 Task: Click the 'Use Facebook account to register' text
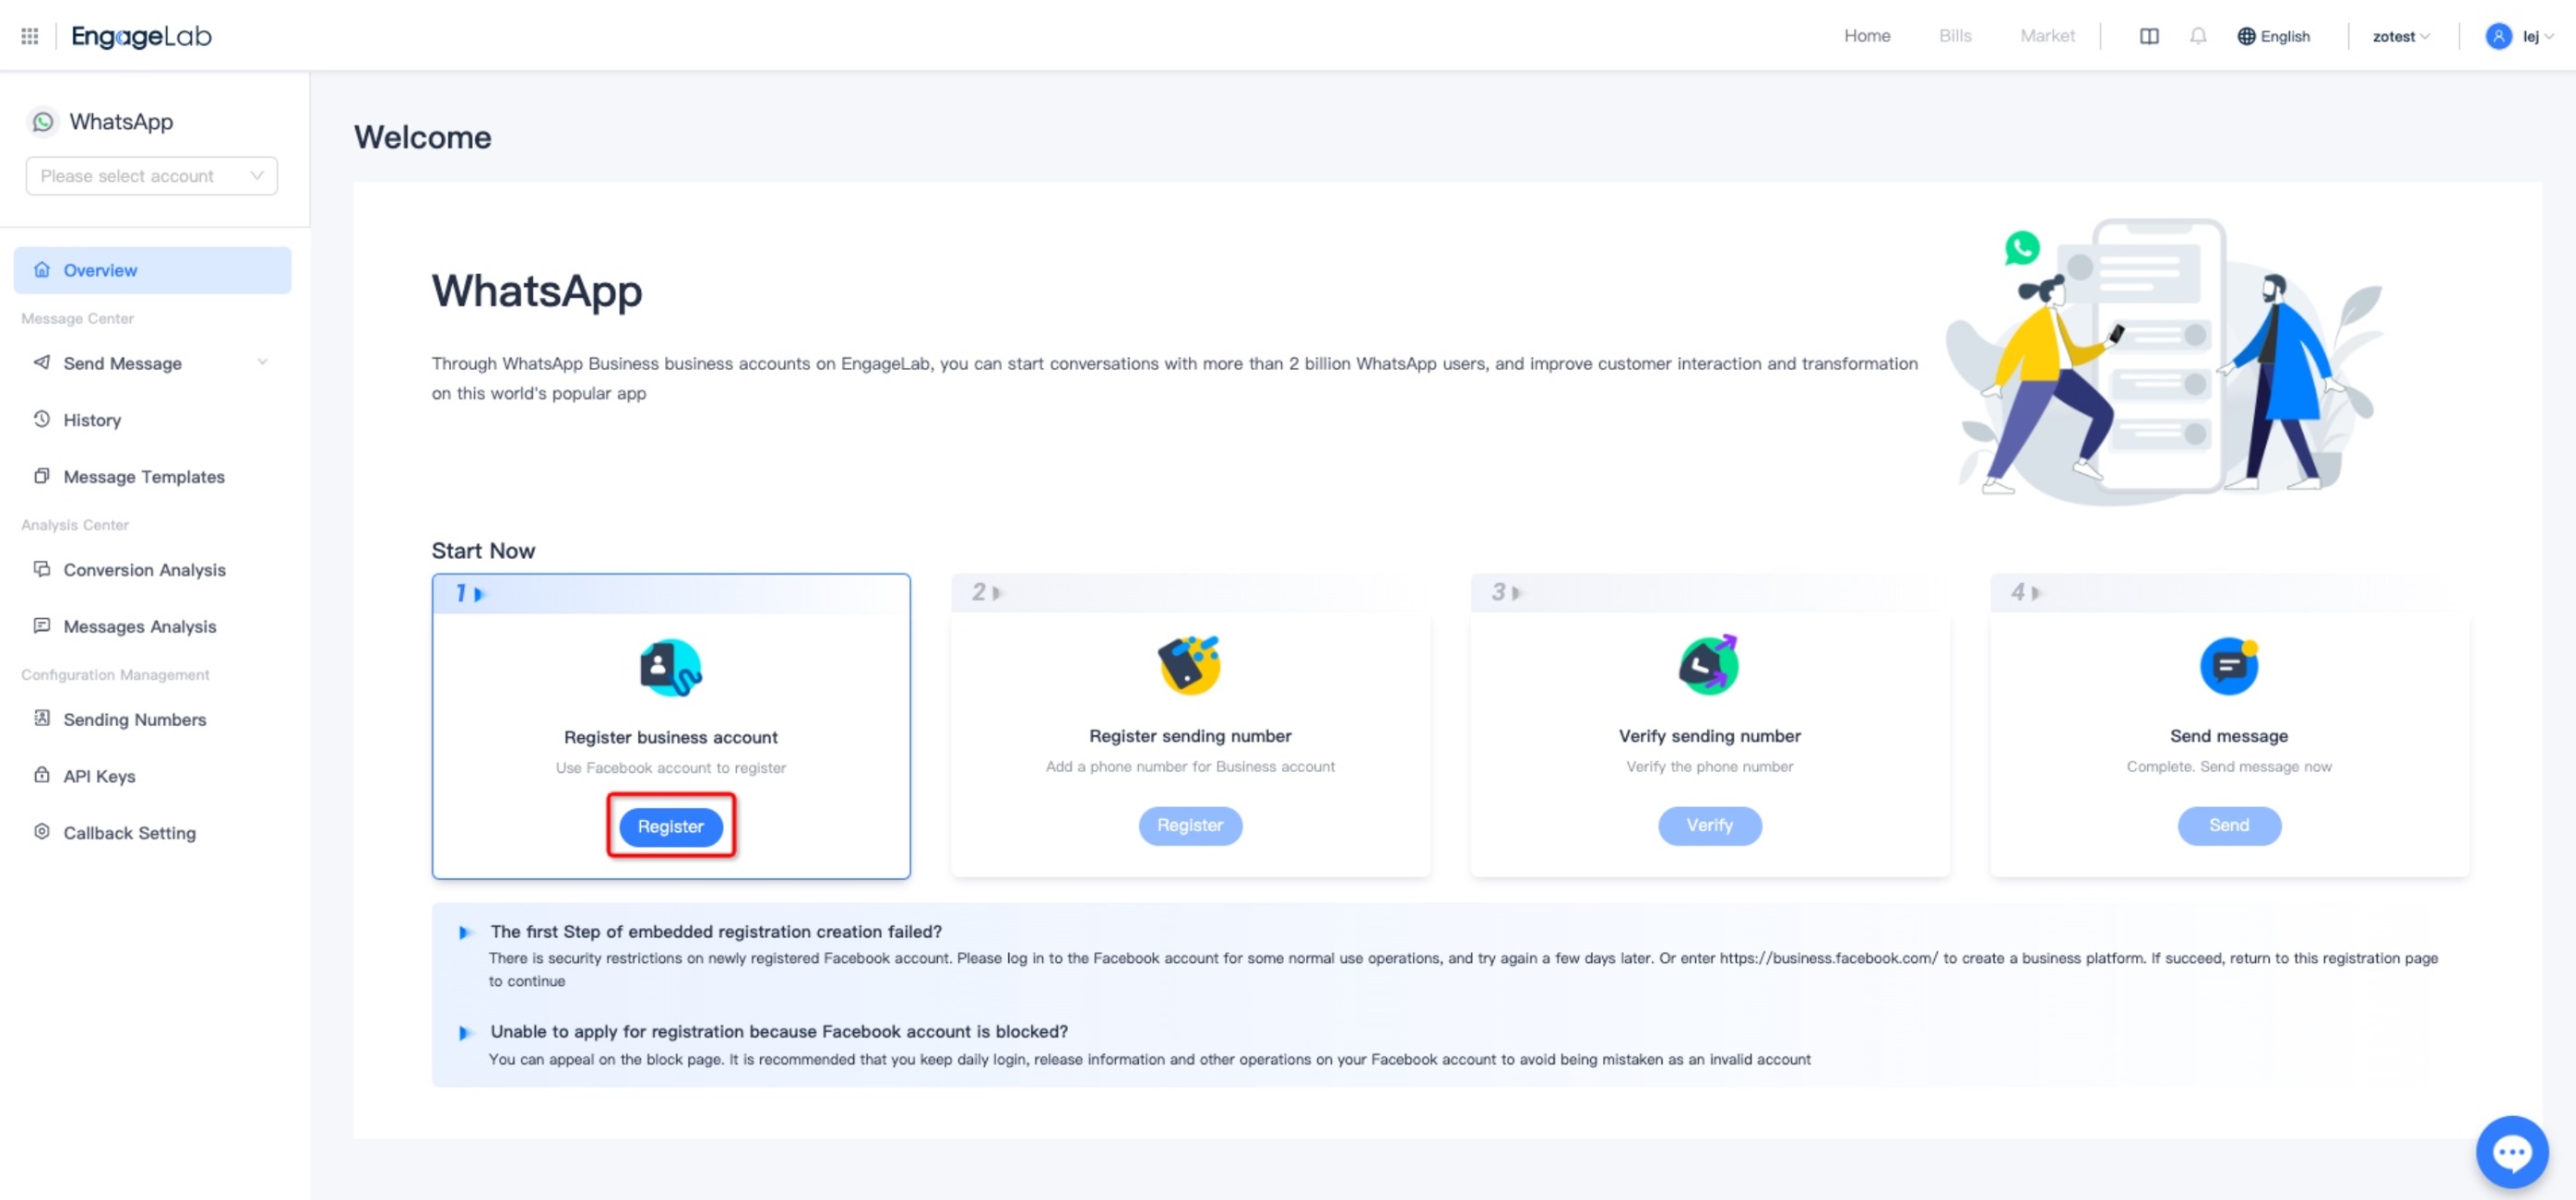[671, 768]
